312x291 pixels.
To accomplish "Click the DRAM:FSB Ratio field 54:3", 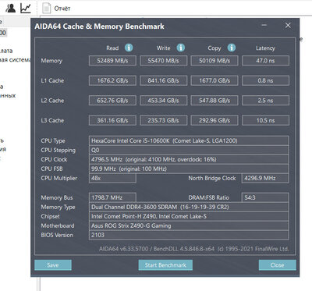I will (265, 197).
